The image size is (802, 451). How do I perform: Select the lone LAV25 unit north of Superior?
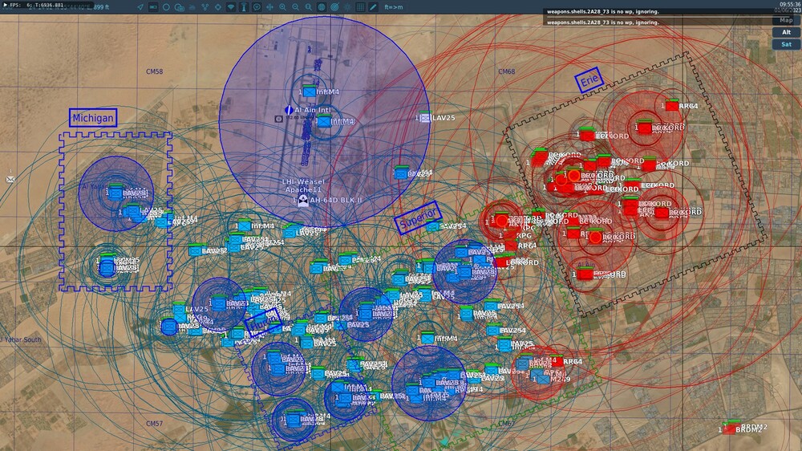425,118
